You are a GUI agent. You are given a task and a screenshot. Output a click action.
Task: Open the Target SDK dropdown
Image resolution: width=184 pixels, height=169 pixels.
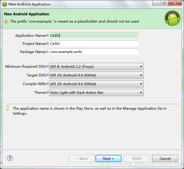click(x=96, y=75)
